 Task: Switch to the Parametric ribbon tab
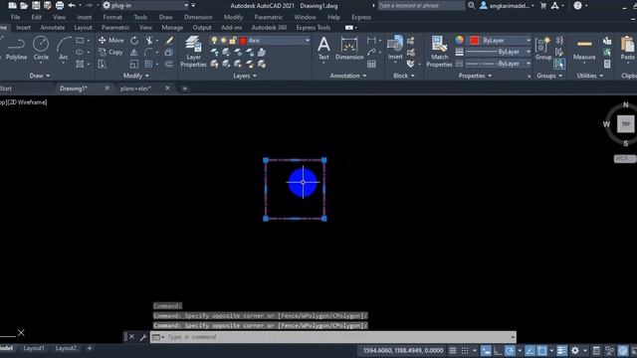115,27
